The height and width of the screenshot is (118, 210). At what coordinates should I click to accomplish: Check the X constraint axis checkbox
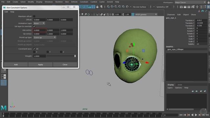point(34,52)
